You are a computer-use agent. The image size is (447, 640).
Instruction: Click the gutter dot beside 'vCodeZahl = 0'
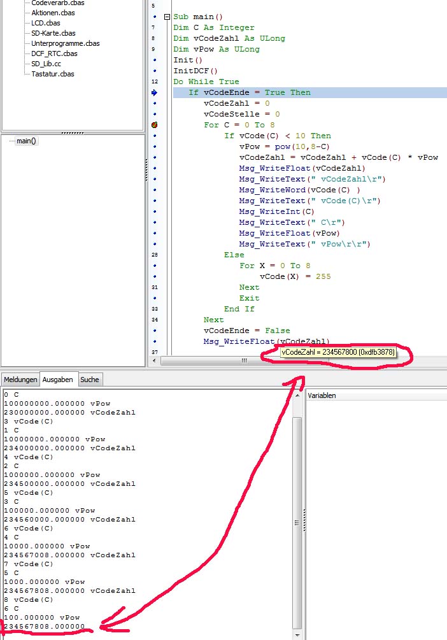coord(154,103)
